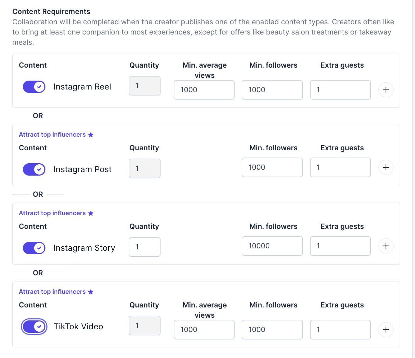Focus the Instagram Story quantity field
Image resolution: width=415 pixels, height=358 pixels.
click(145, 247)
